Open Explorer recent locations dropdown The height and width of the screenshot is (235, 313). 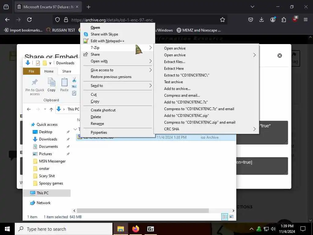[x=45, y=109]
